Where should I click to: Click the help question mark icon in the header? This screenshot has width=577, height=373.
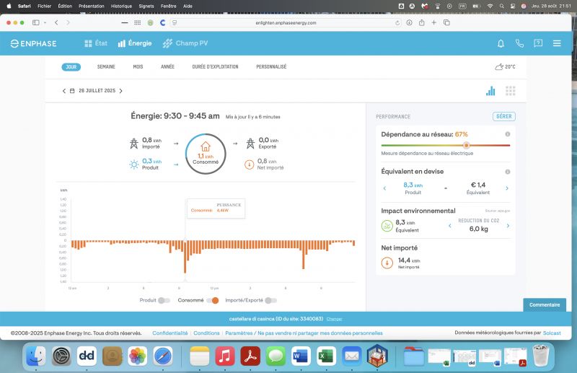point(538,43)
